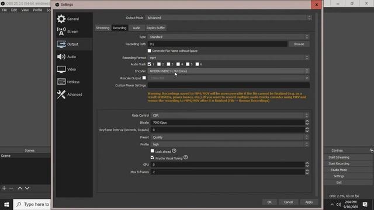
Task: Click Studio Mode in Controls
Action: pos(339,170)
